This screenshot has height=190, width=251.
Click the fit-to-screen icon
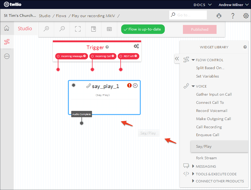click(x=78, y=29)
